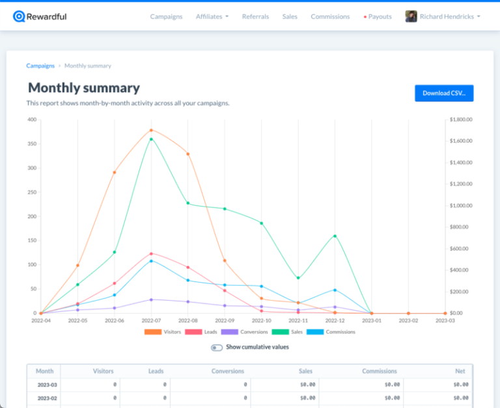Click the Rewardful logo icon
Screen dimensions: 500x408
(19, 16)
